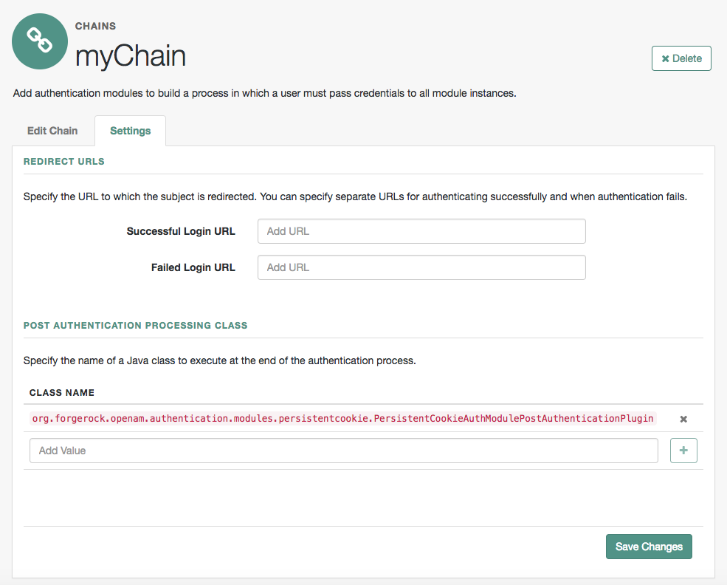
Task: Click the CHAINS breadcrumb label
Action: pyautogui.click(x=95, y=26)
